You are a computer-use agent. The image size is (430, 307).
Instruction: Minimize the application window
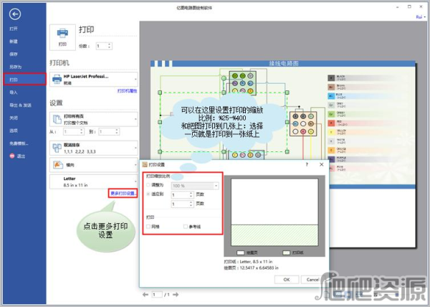coord(397,7)
